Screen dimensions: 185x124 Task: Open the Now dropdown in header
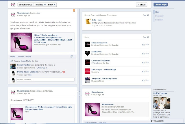[x=52, y=5]
